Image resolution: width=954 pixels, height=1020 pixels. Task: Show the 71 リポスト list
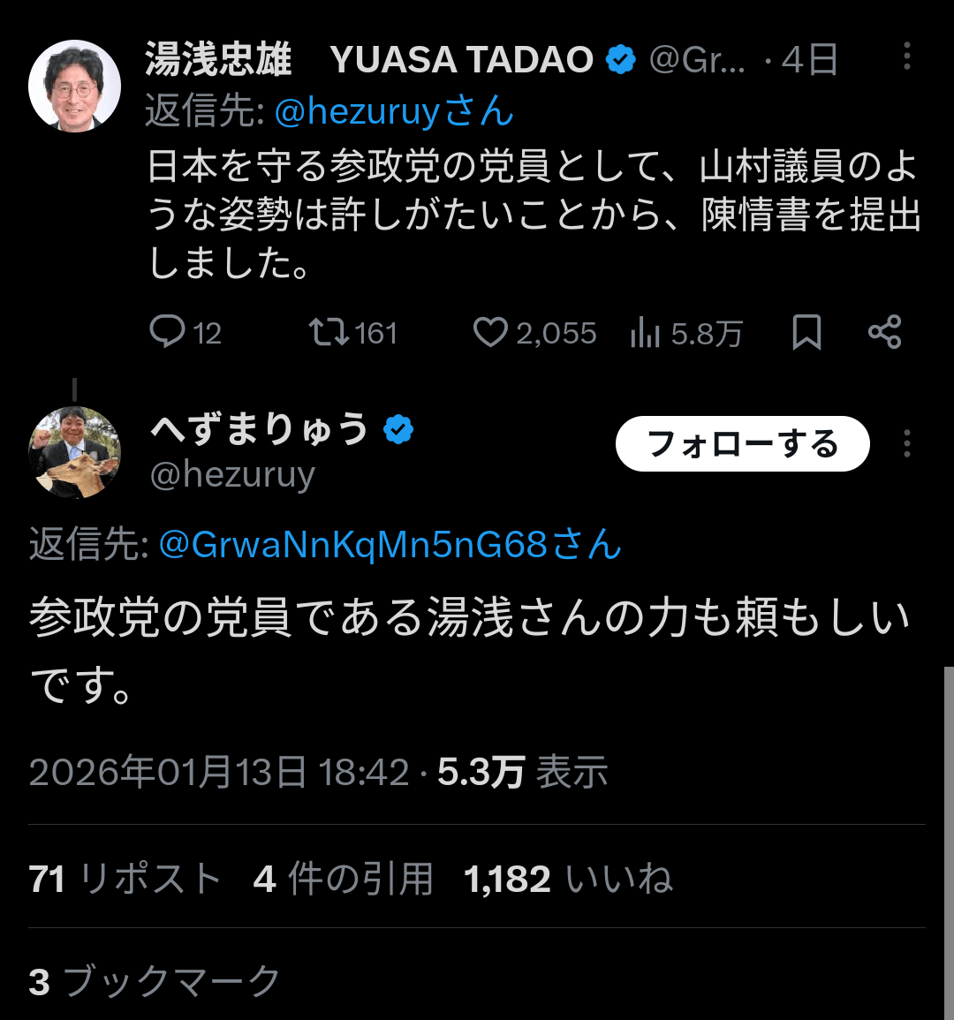click(125, 879)
